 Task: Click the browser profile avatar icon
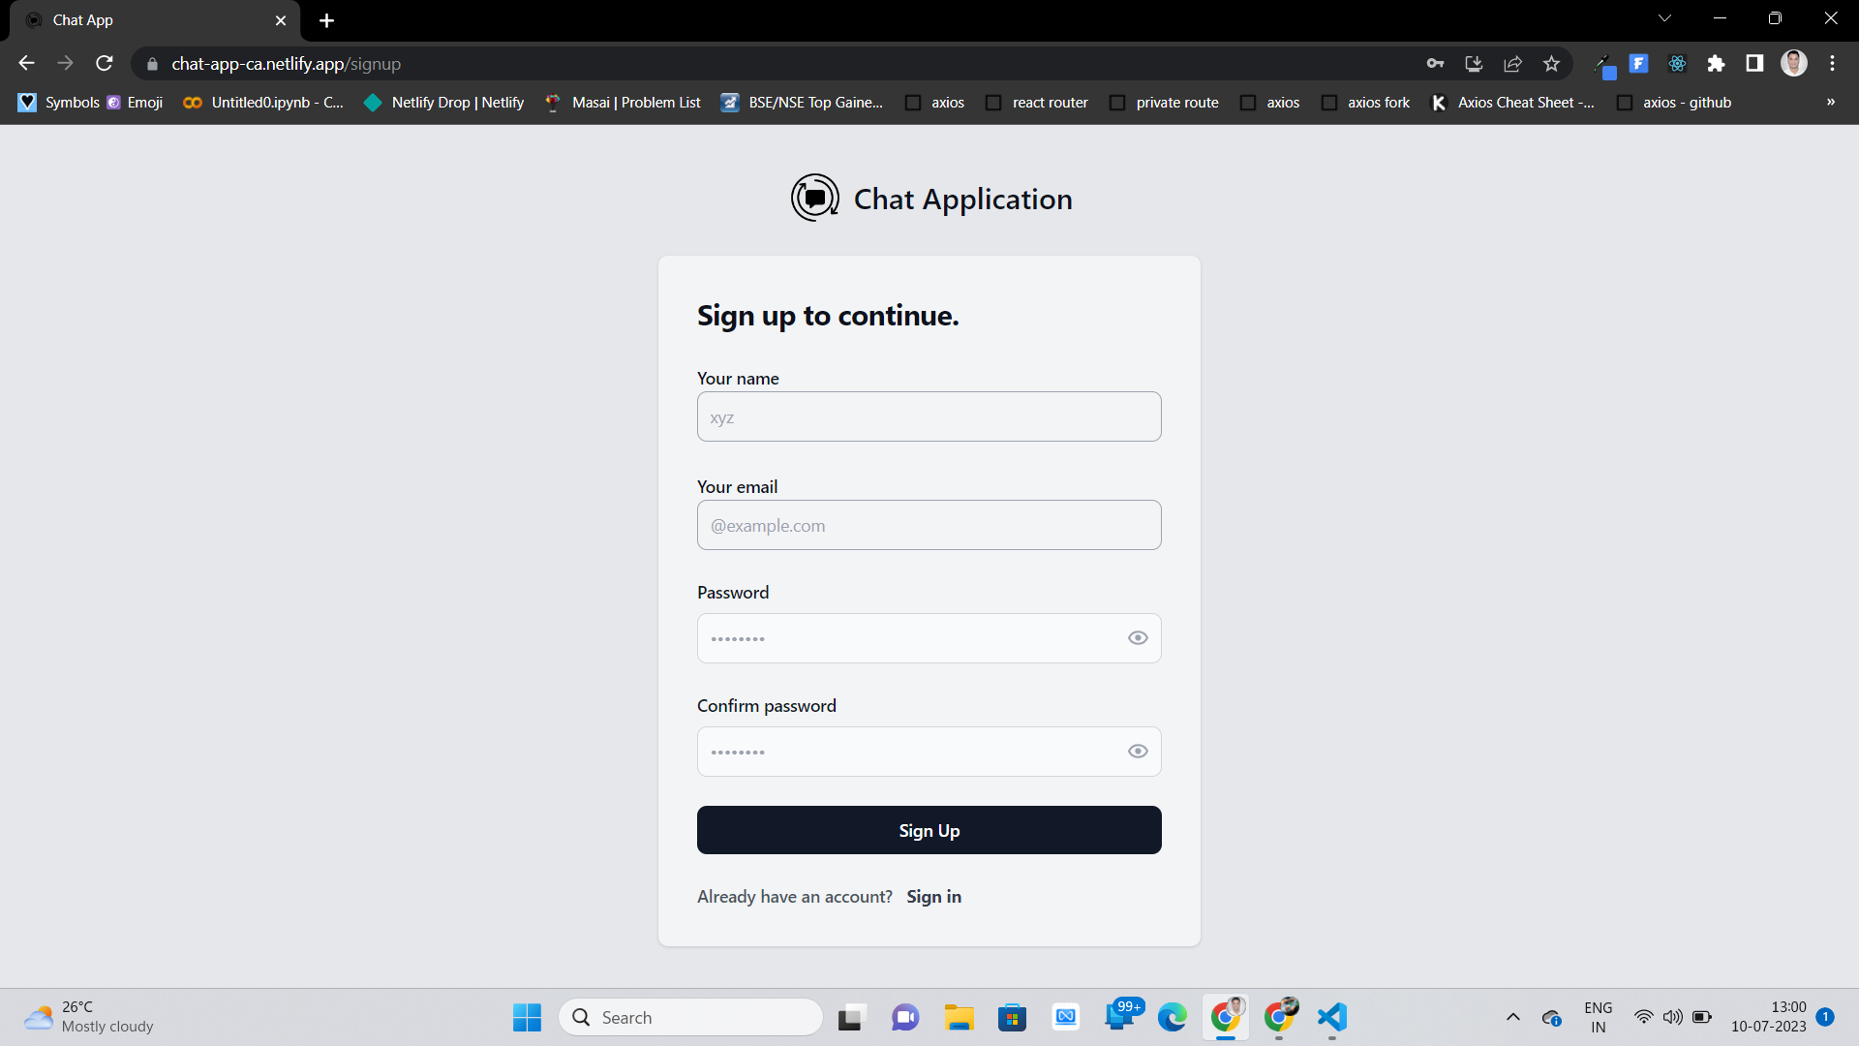[x=1796, y=64]
